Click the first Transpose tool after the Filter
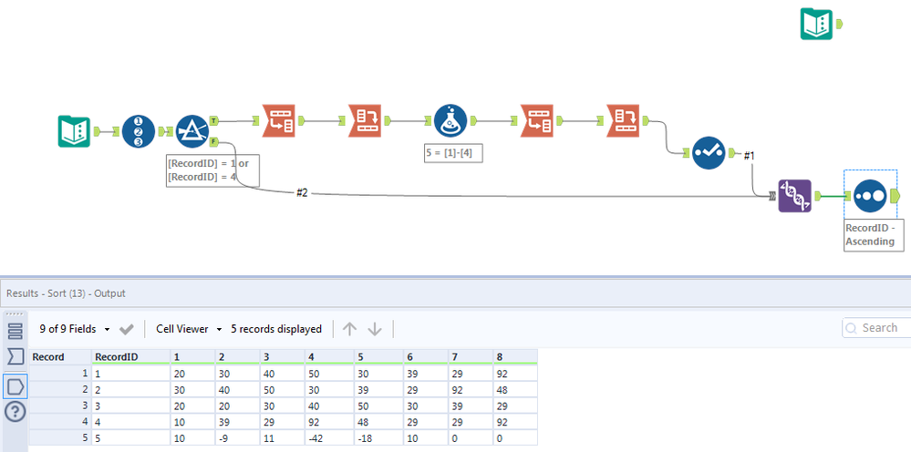Viewport: 911px width, 452px height. [x=279, y=120]
